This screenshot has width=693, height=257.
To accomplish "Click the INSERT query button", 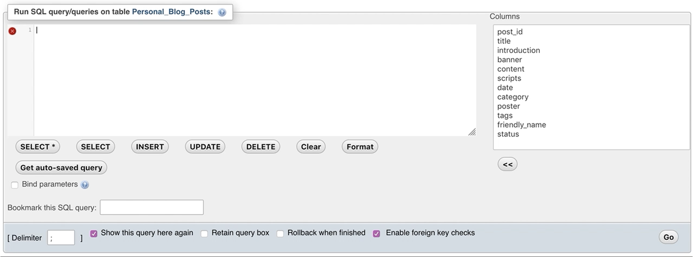I will point(150,147).
